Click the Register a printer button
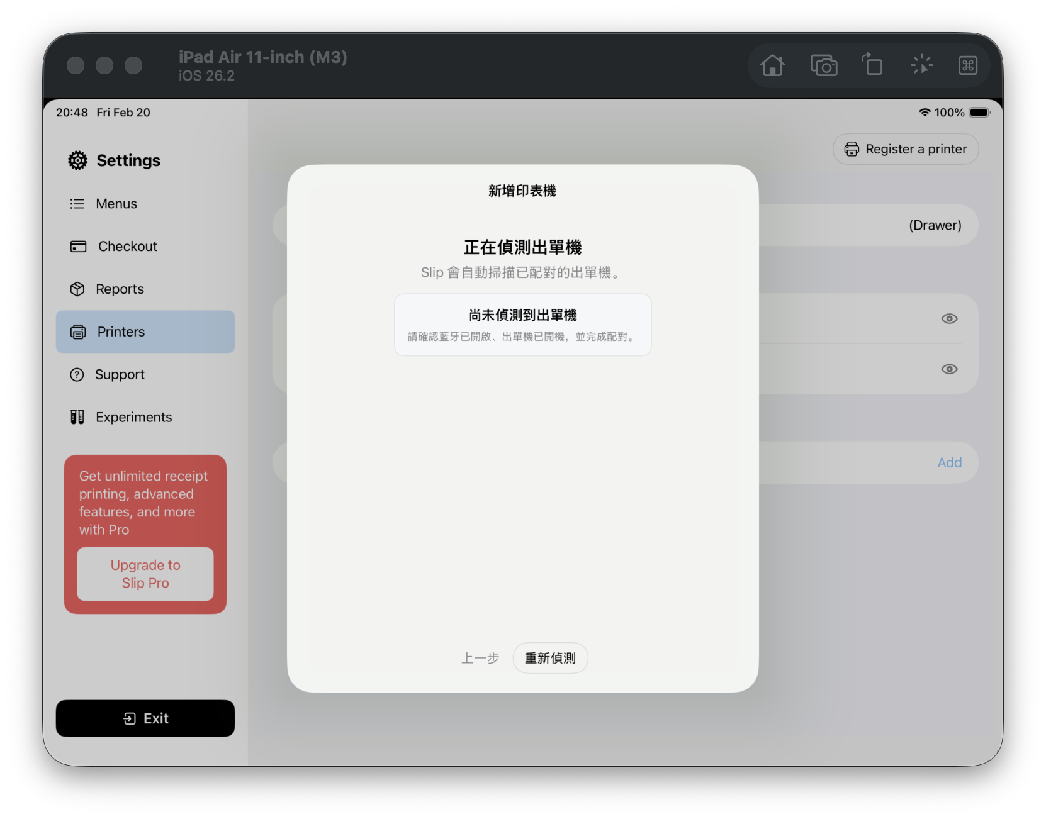The width and height of the screenshot is (1046, 819). (x=905, y=149)
